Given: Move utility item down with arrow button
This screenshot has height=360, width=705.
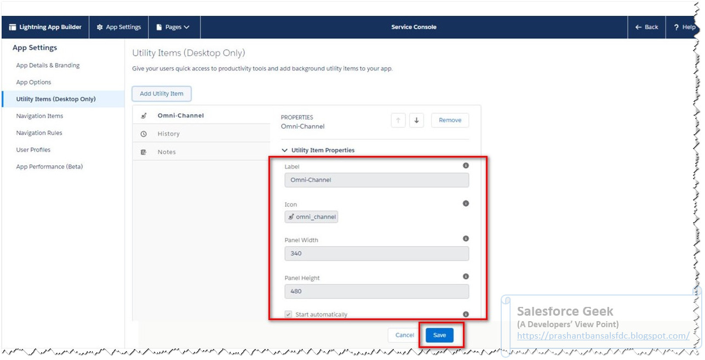Looking at the screenshot, I should [416, 120].
